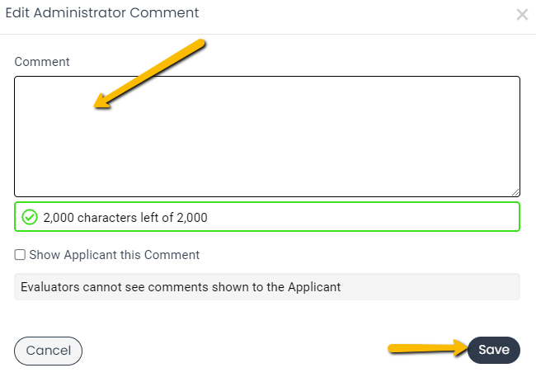
Task: Click the word 'Applicant' in the gray notice
Action: (x=314, y=287)
